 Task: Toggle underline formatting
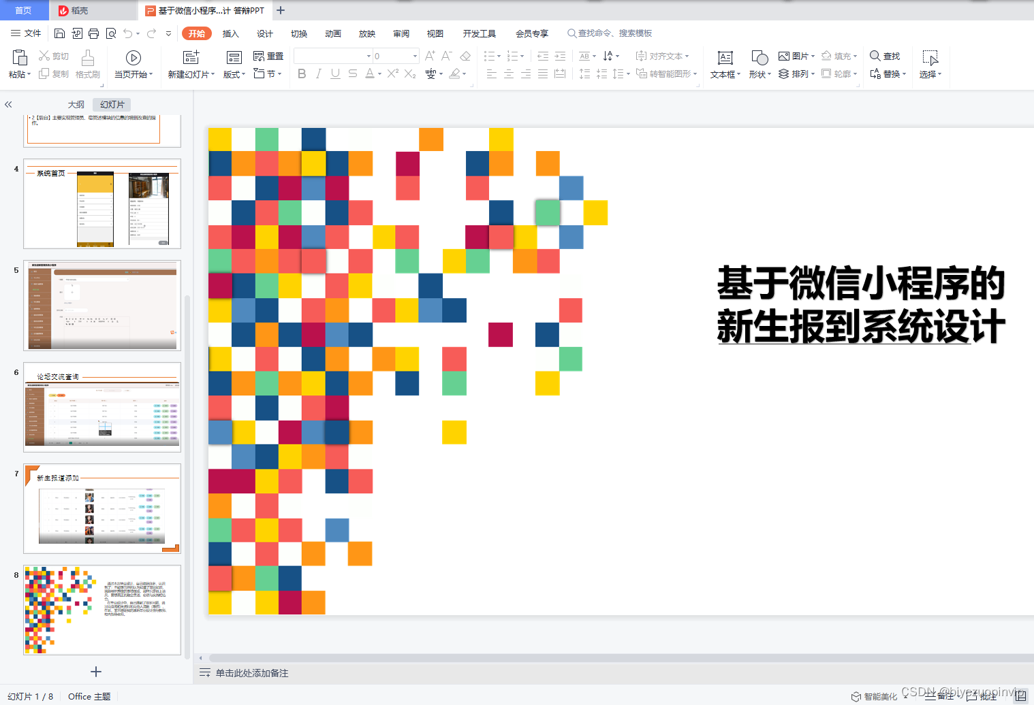[334, 74]
